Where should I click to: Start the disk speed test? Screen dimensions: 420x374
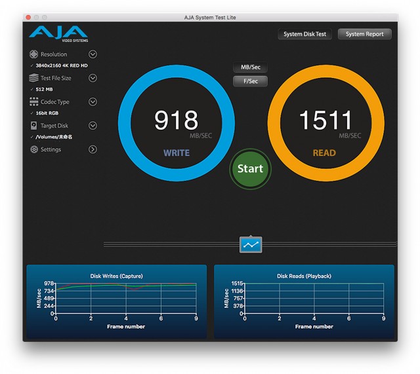[x=251, y=169]
